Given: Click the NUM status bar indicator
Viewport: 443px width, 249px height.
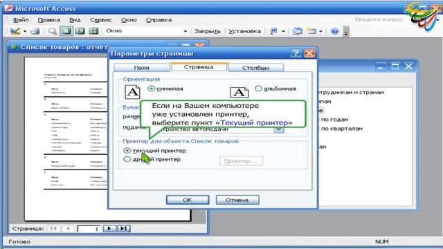Looking at the screenshot, I should coord(381,241).
